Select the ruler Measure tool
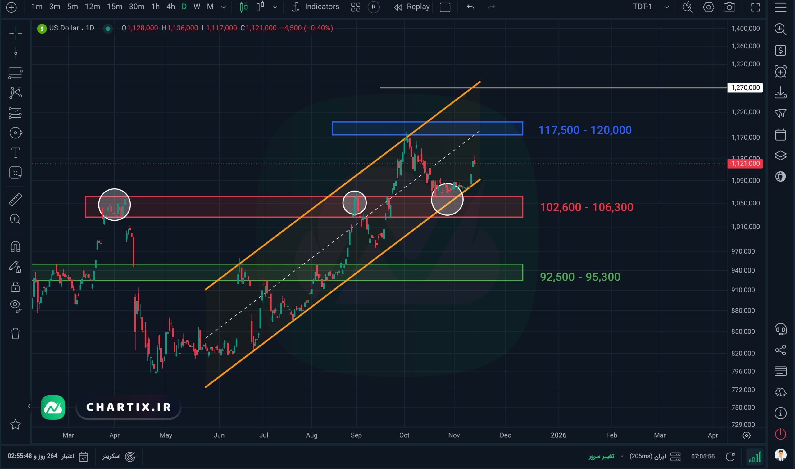 pos(15,199)
